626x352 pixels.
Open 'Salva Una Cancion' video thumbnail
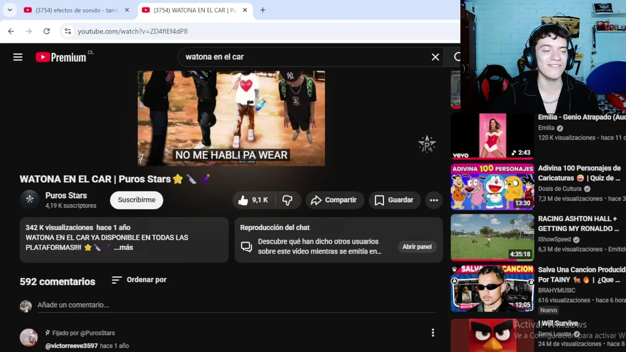[492, 288]
